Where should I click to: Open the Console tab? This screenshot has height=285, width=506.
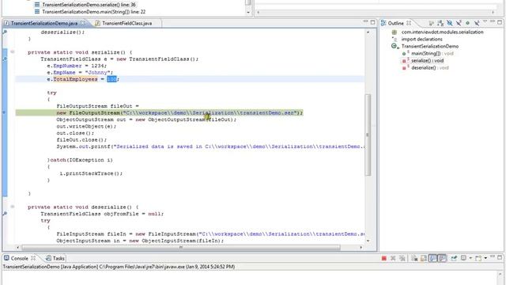coord(19,258)
